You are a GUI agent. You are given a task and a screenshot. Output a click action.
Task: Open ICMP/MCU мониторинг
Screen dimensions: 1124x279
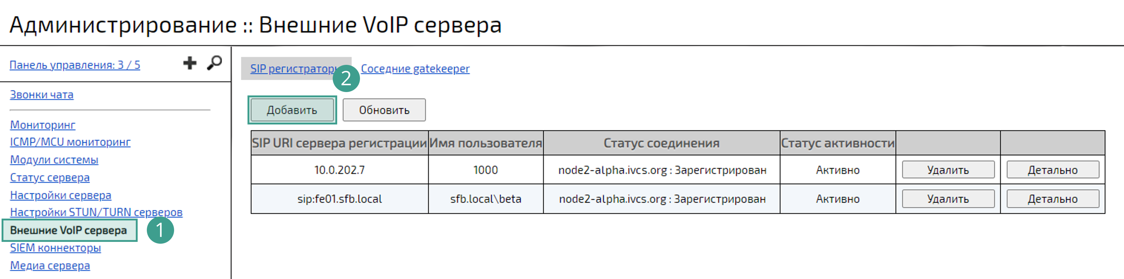tap(70, 142)
